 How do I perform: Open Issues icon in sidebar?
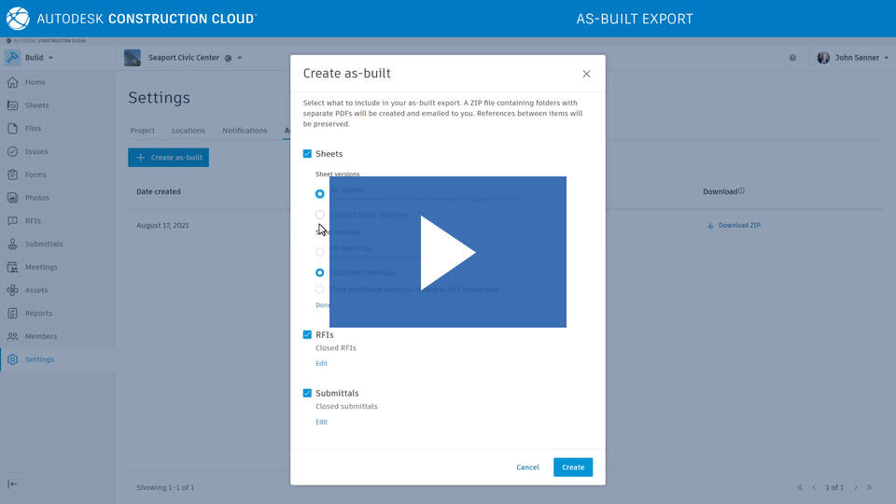pos(12,151)
